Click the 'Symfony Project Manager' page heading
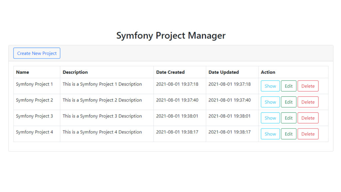The width and height of the screenshot is (341, 192). [x=171, y=36]
